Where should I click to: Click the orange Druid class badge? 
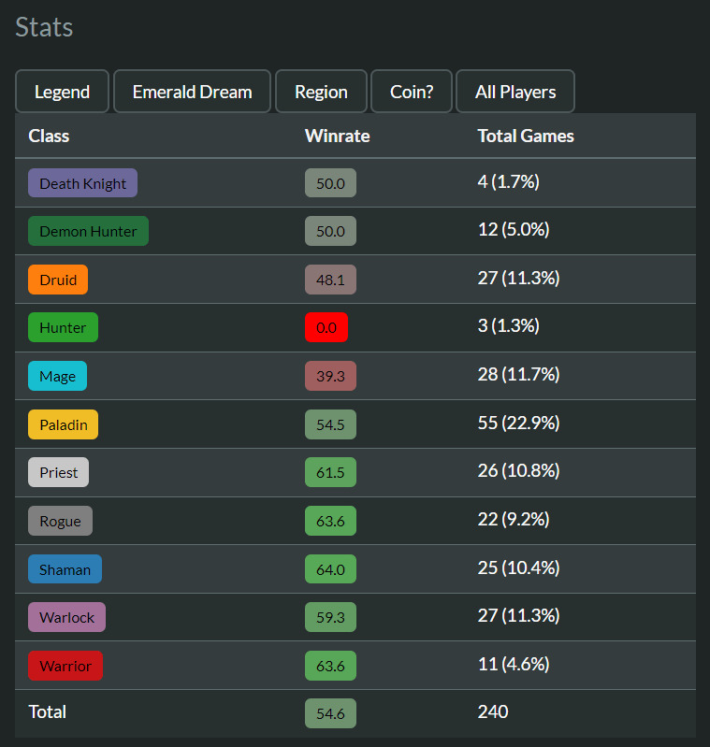(58, 280)
